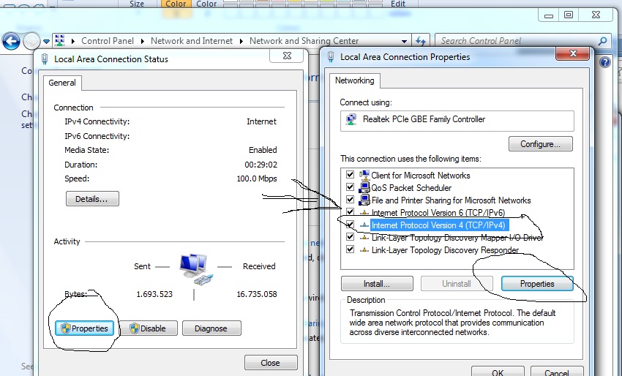Click the Topology Discovery Responder icon
Viewport: 622px width, 376px height.
[x=364, y=250]
